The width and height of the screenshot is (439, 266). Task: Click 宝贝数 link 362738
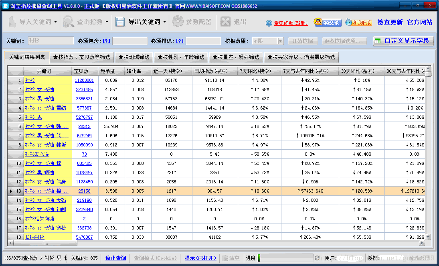84,228
